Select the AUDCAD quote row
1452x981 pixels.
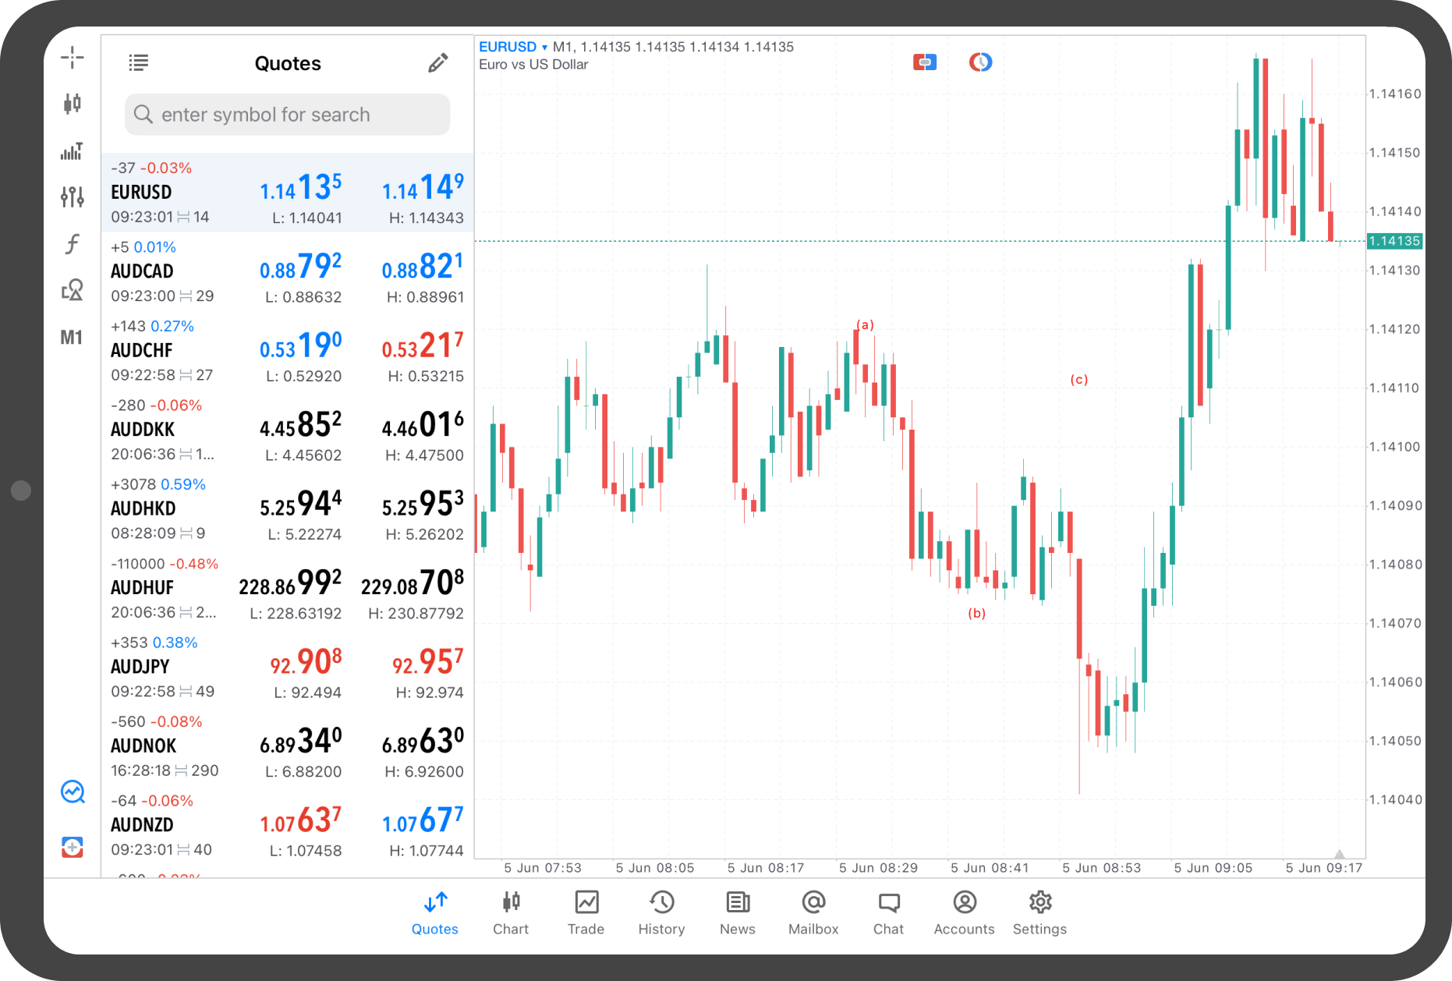tap(287, 271)
